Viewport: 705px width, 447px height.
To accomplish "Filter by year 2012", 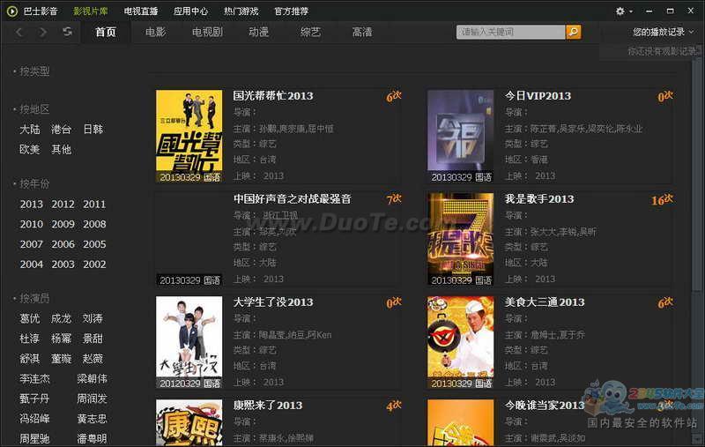I will point(63,205).
